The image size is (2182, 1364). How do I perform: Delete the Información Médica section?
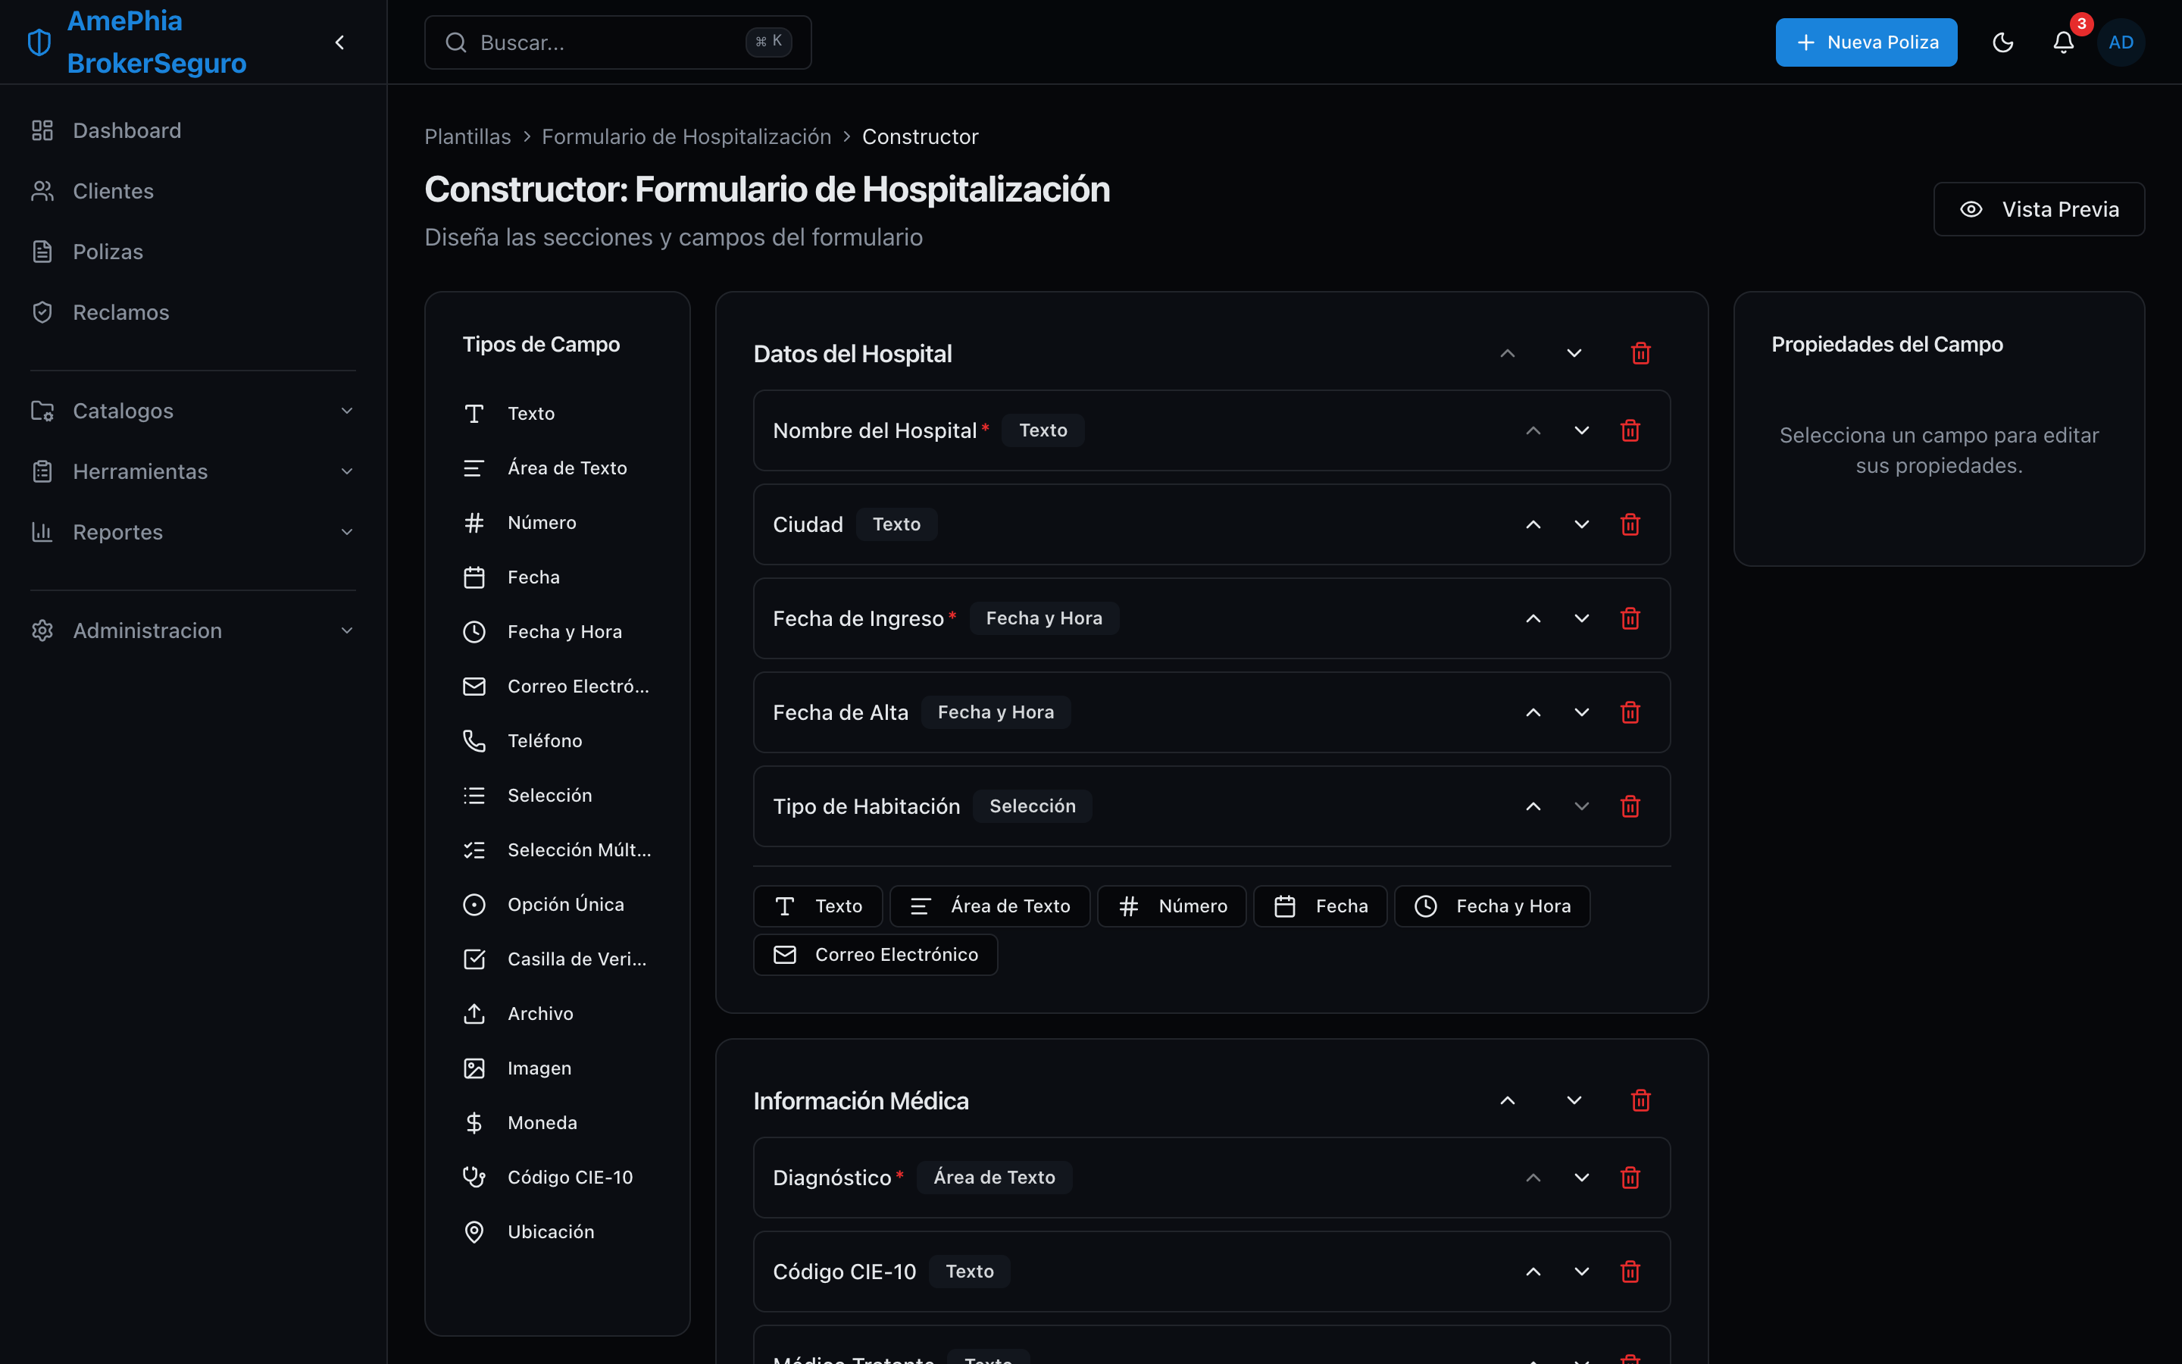pos(1640,1100)
